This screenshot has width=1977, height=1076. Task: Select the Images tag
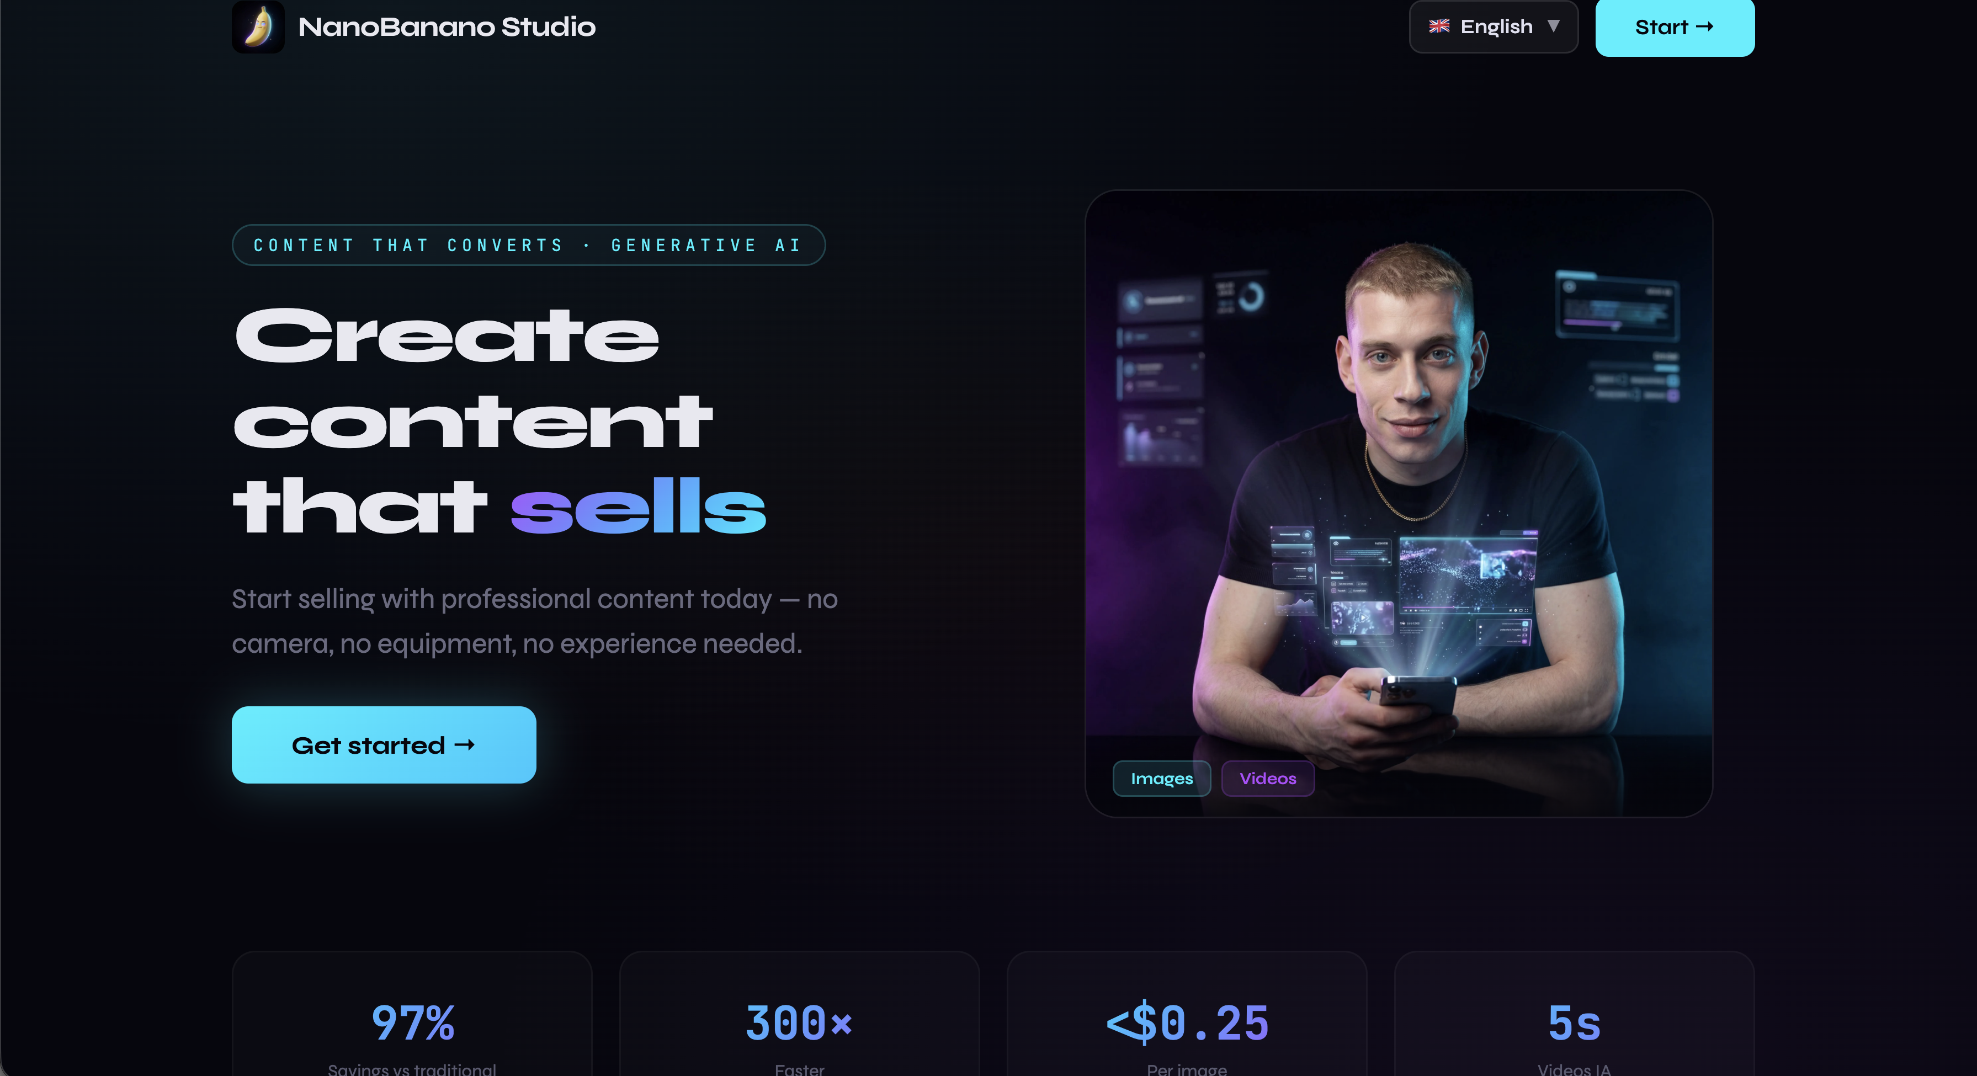click(1161, 778)
